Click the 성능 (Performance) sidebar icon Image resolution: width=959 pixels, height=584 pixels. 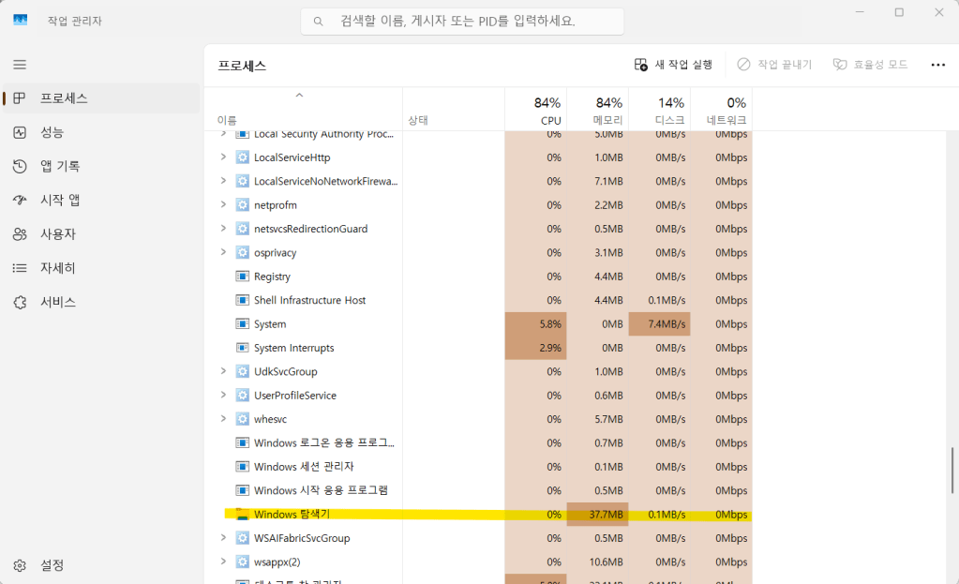click(x=20, y=132)
